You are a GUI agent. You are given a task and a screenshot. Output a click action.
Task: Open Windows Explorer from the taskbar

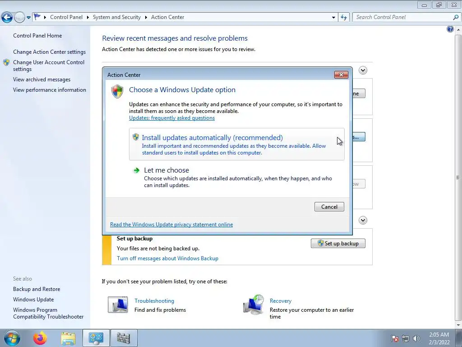pyautogui.click(x=68, y=338)
